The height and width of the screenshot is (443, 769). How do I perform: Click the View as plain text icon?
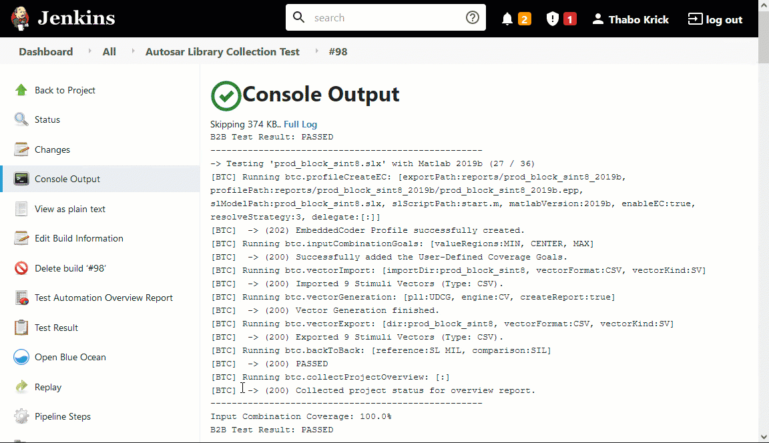(x=21, y=208)
